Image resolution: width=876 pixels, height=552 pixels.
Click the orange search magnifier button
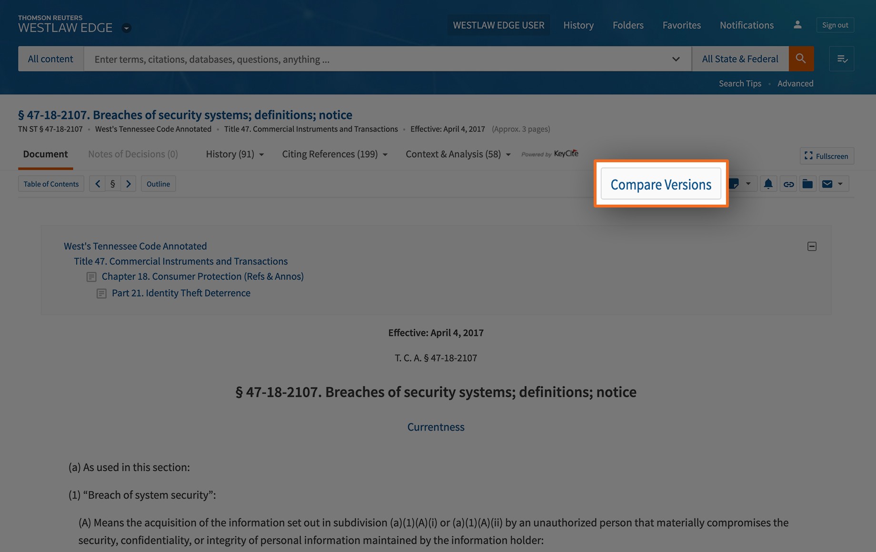[801, 59]
